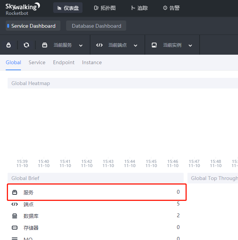Click the 服务 count value 0

178,192
